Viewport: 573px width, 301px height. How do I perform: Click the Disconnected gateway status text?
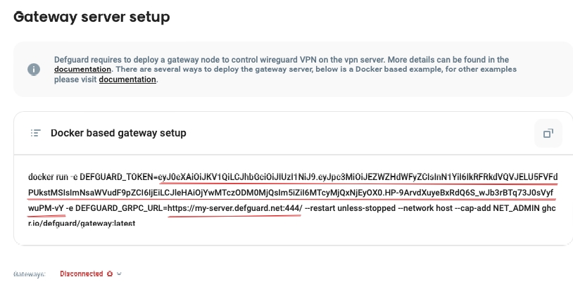point(81,274)
